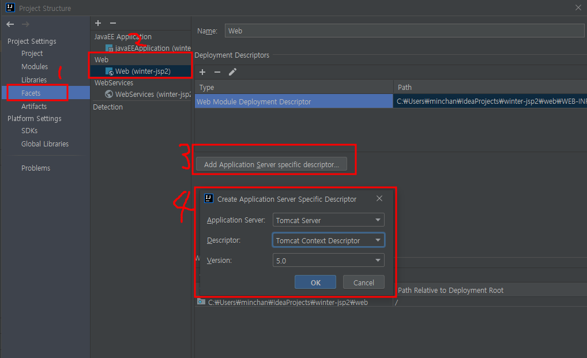Select Project in Project Settings

coord(32,54)
